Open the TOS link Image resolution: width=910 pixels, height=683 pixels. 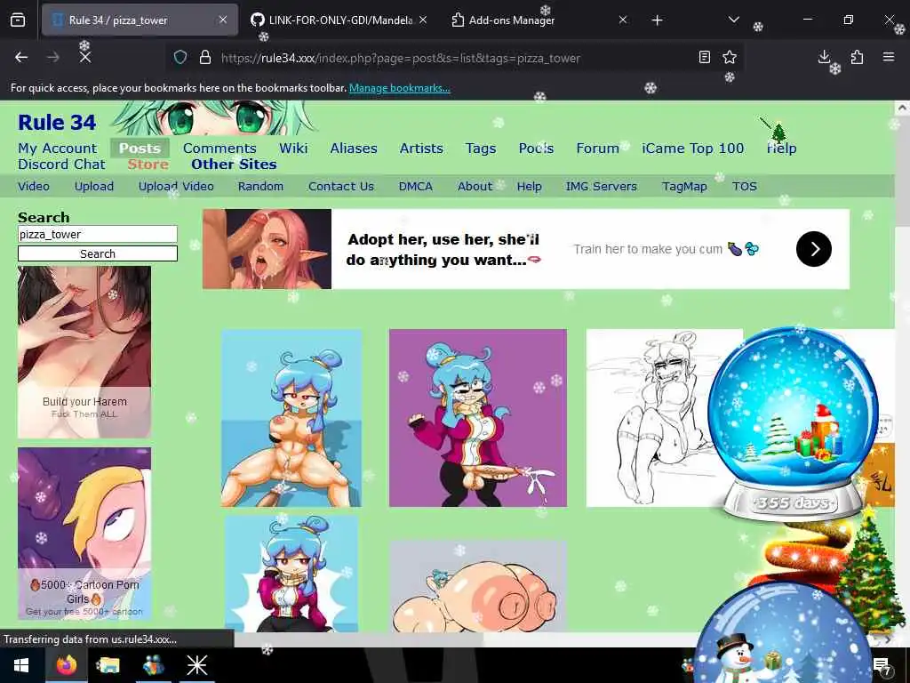point(745,187)
